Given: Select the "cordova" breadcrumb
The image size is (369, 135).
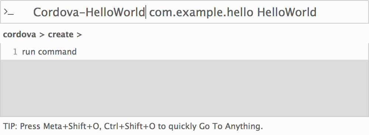Looking at the screenshot, I should point(20,35).
